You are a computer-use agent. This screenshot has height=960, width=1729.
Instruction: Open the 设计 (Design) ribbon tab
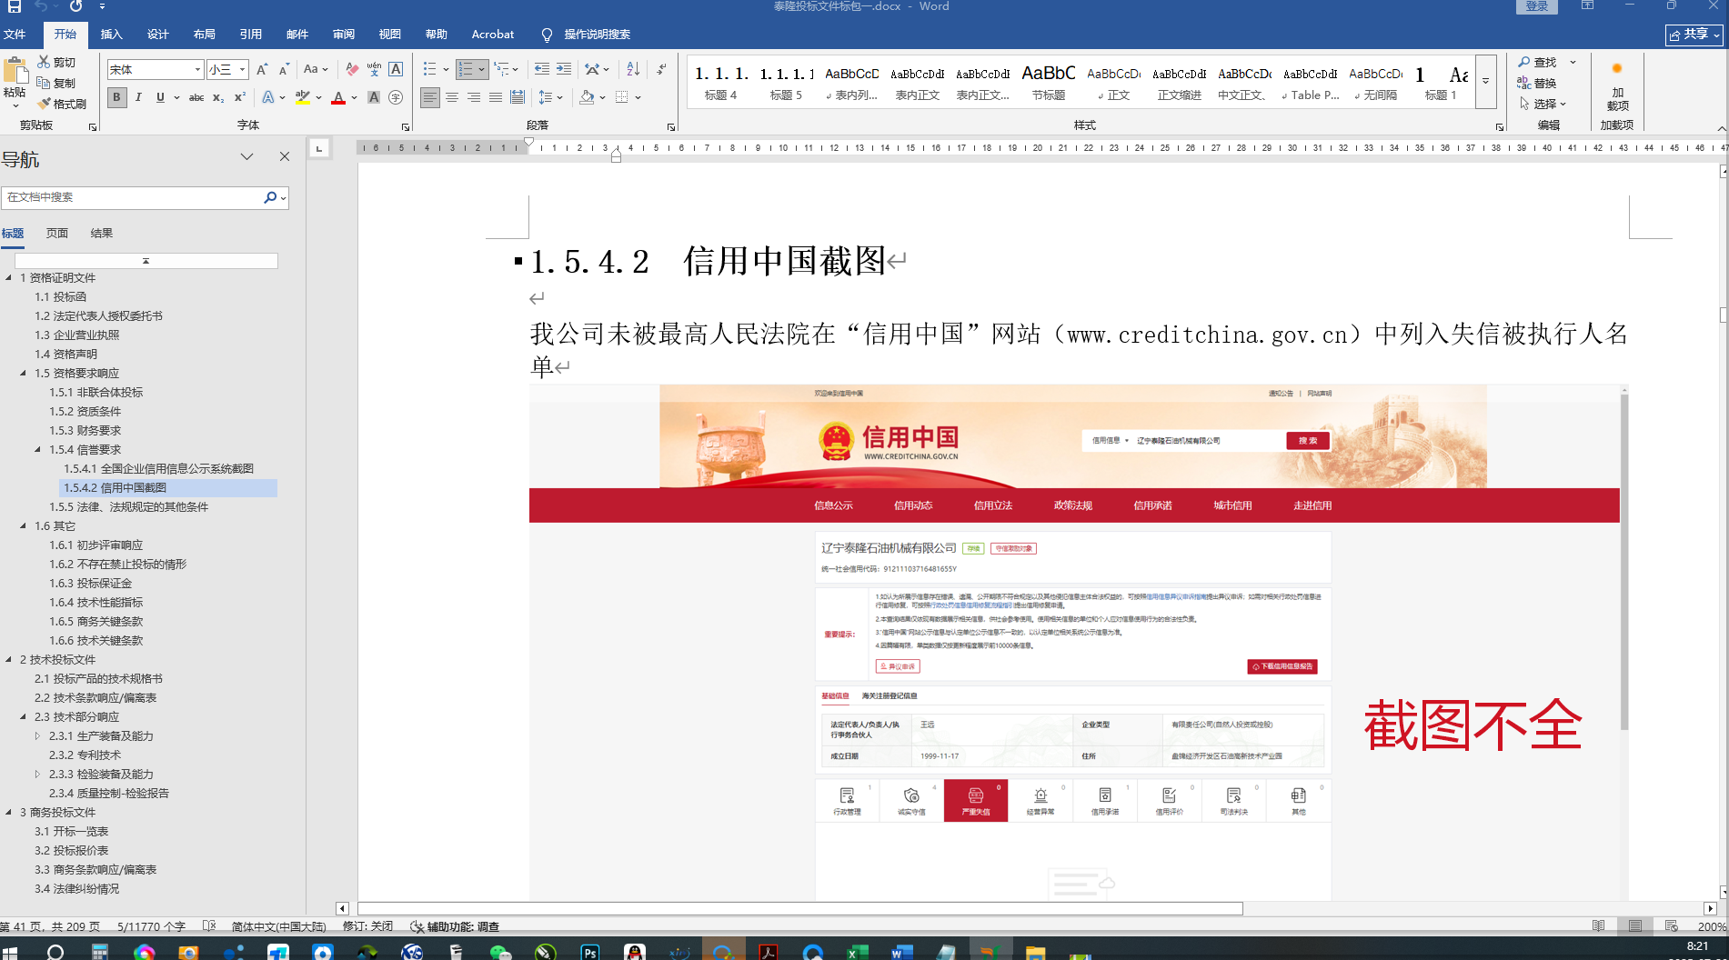tap(157, 35)
